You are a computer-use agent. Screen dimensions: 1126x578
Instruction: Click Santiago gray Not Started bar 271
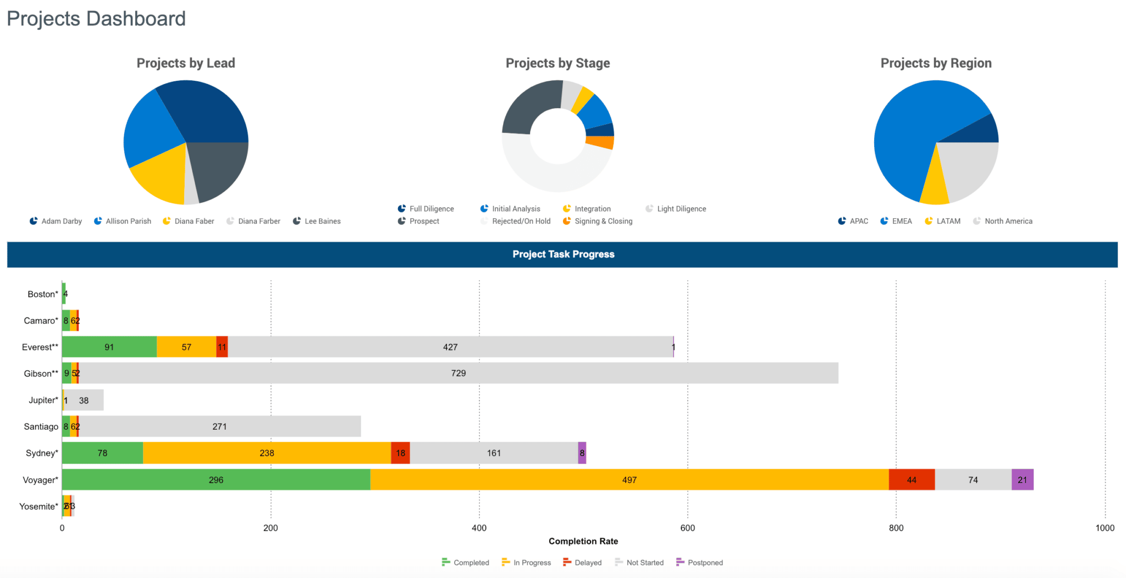[x=220, y=426]
